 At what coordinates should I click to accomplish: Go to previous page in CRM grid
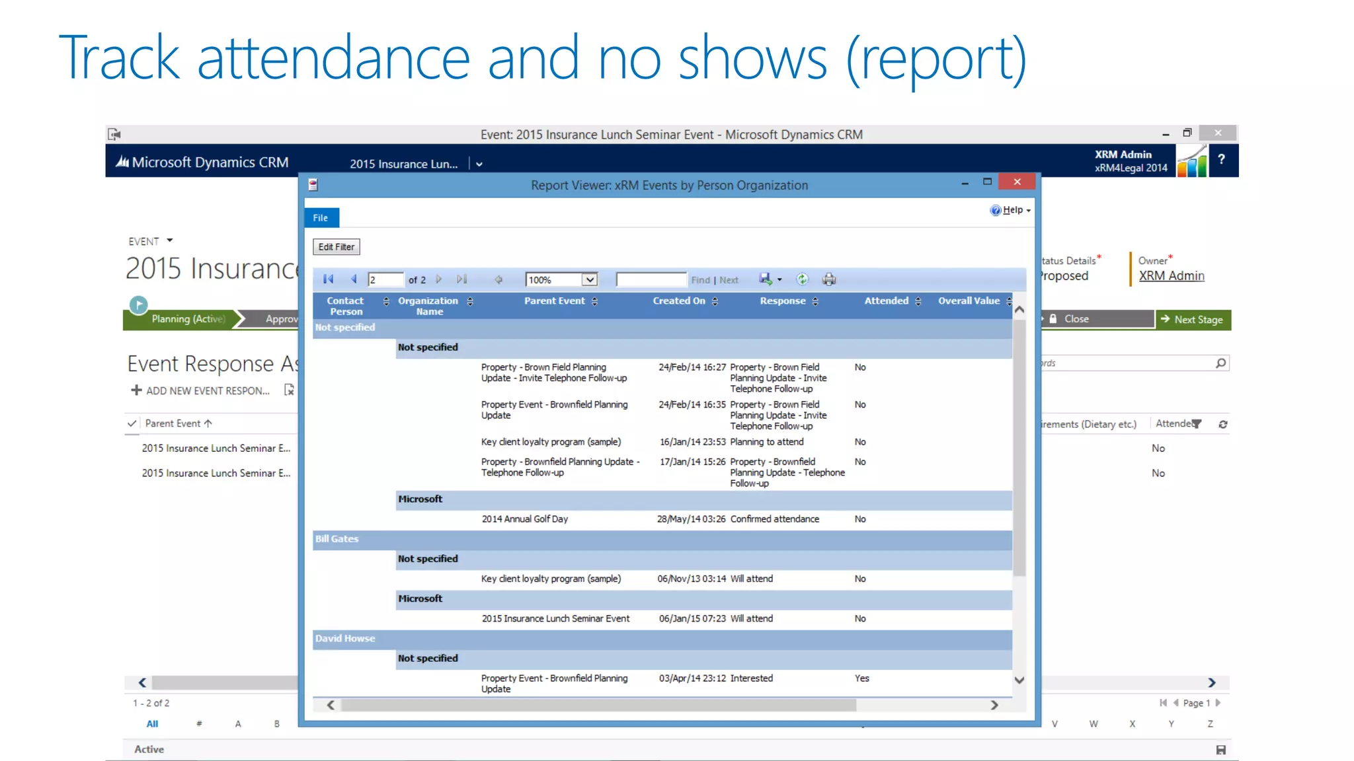coord(1175,703)
